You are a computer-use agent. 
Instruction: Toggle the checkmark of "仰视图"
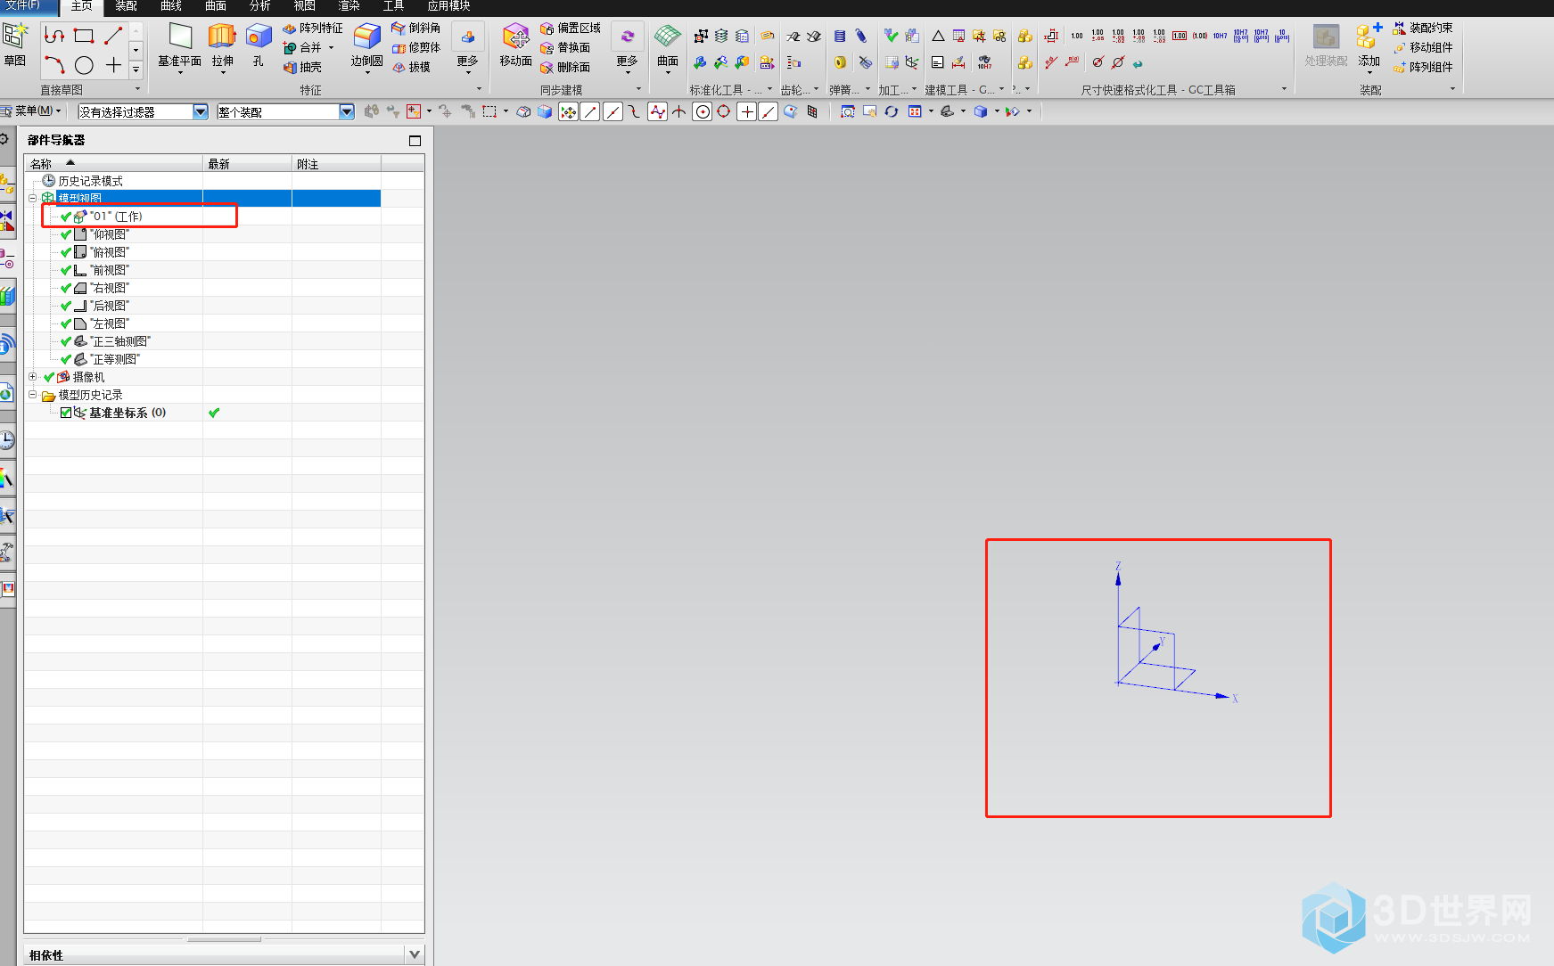[x=66, y=234]
